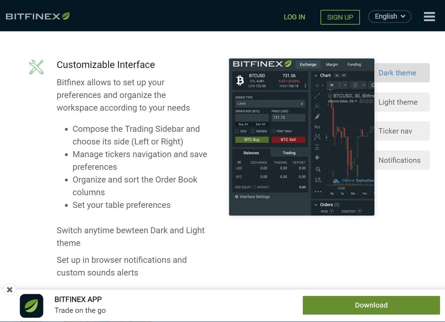
Task: Open the Balances tab in preview
Action: click(x=251, y=153)
